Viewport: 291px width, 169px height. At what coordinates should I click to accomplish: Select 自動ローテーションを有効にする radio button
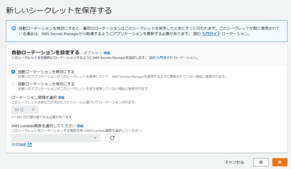(13, 84)
